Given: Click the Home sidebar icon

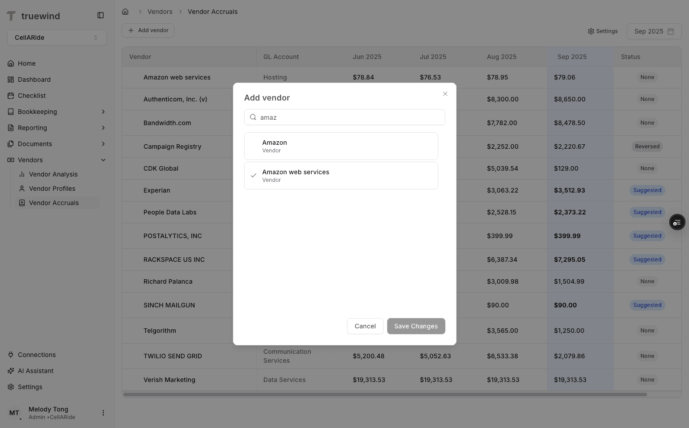Looking at the screenshot, I should pos(11,63).
